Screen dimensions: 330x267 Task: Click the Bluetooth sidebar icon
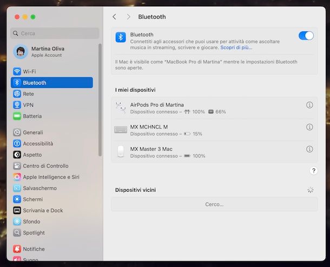pyautogui.click(x=17, y=83)
